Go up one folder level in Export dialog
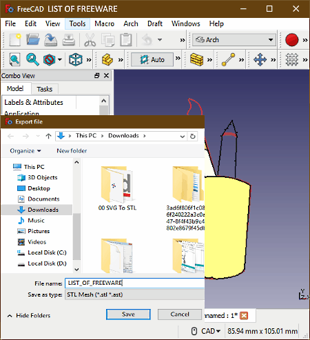Image resolution: width=310 pixels, height=340 pixels. click(48, 136)
